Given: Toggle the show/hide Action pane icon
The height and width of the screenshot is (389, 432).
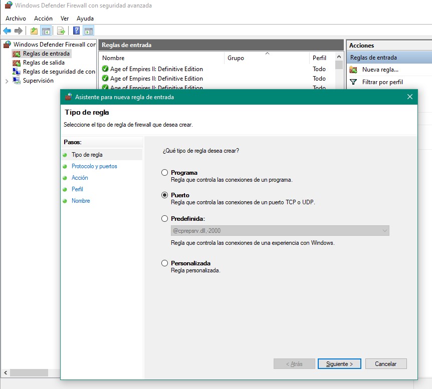Looking at the screenshot, I should pos(88,31).
